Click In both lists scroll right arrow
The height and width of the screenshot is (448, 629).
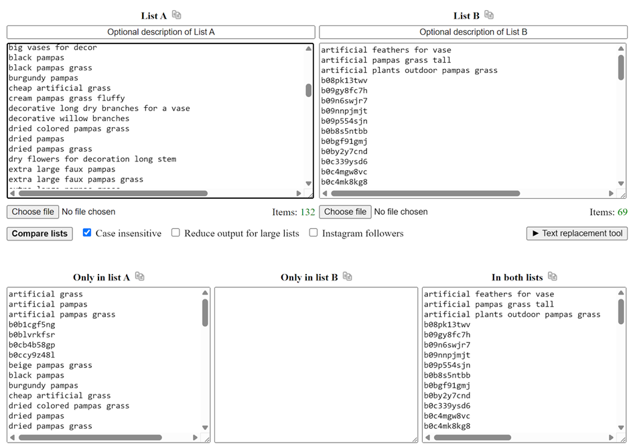(x=611, y=437)
